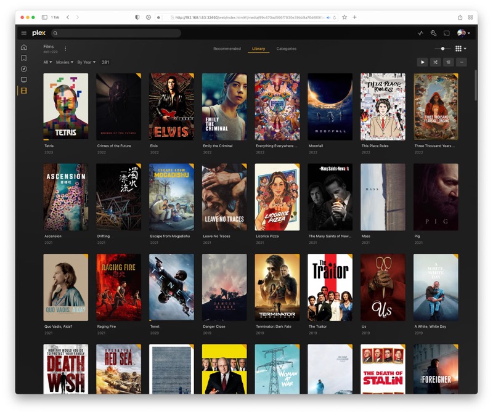Viewport: 493px width, 414px height.
Task: Open the Elvis poster
Action: (171, 107)
